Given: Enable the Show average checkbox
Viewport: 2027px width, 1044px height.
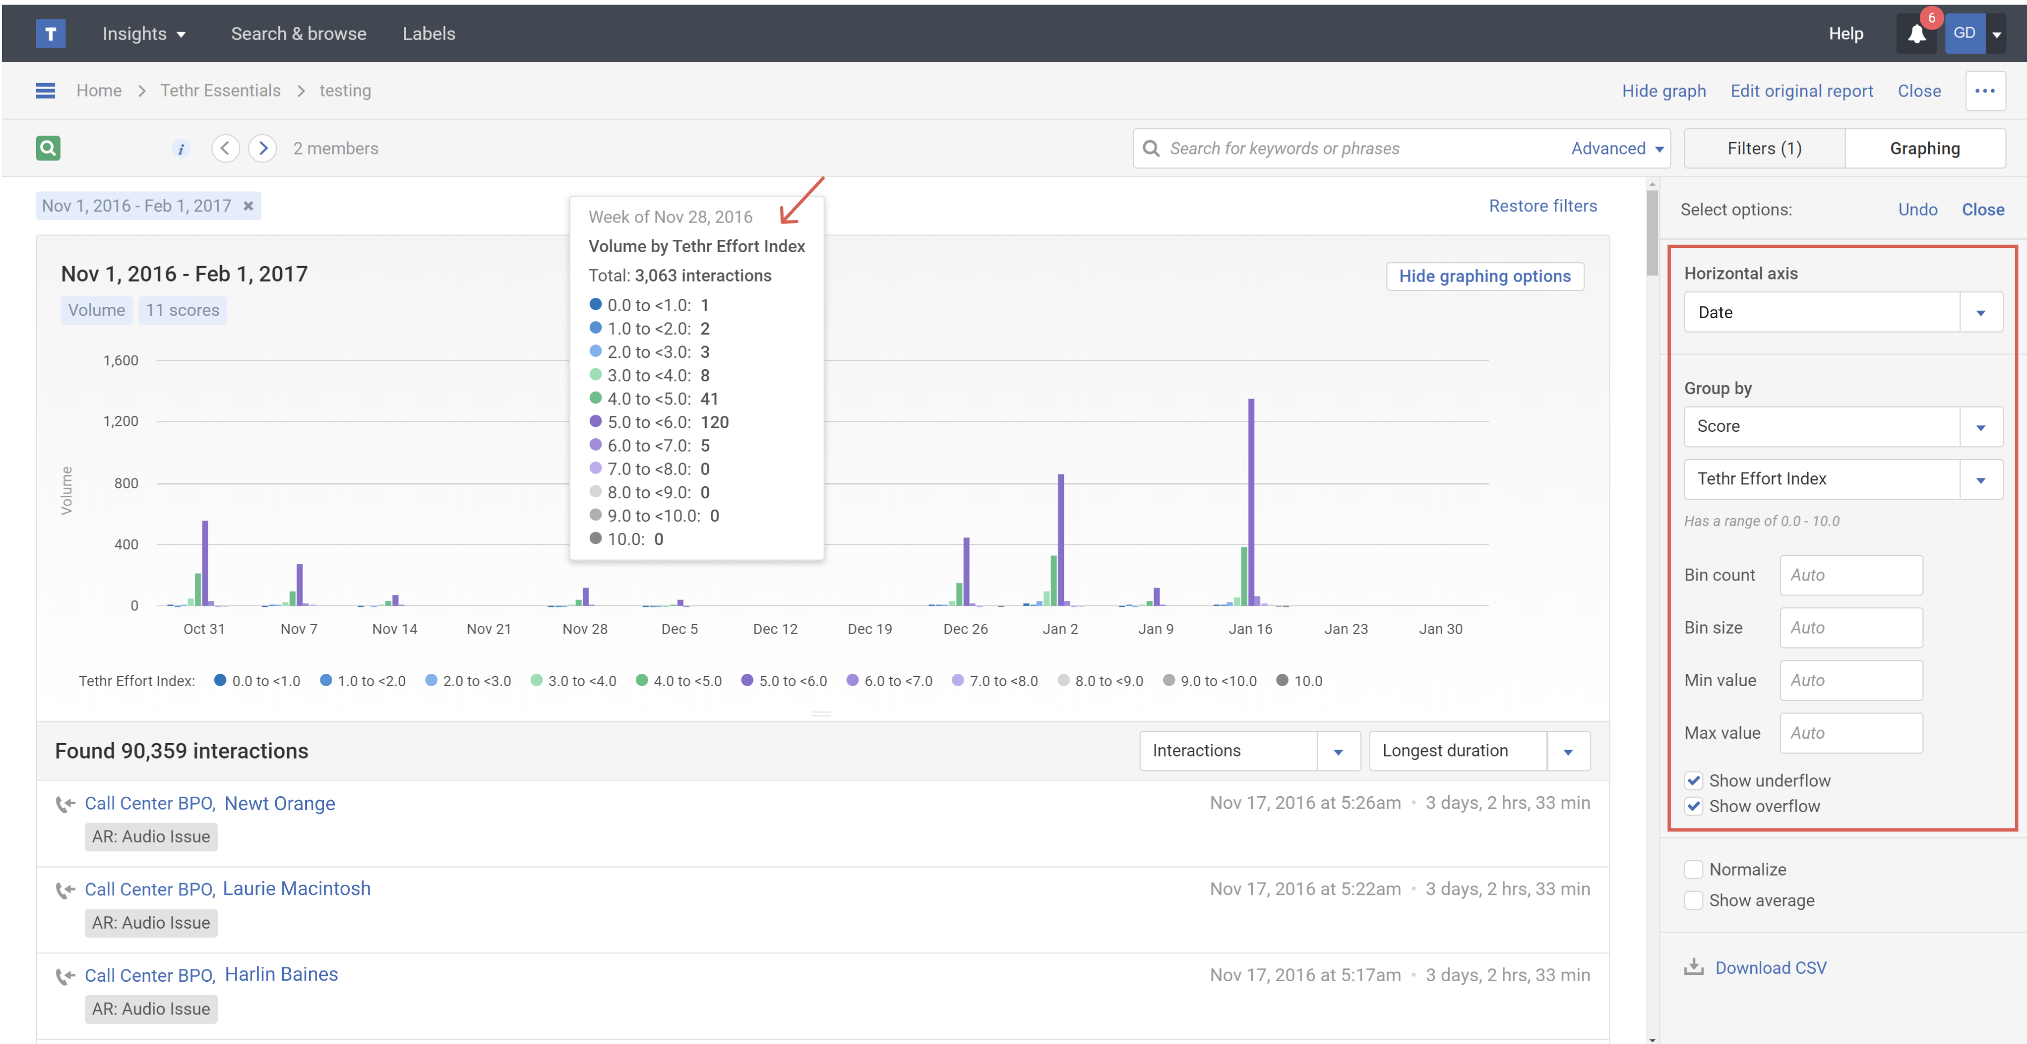Looking at the screenshot, I should pos(1693,900).
